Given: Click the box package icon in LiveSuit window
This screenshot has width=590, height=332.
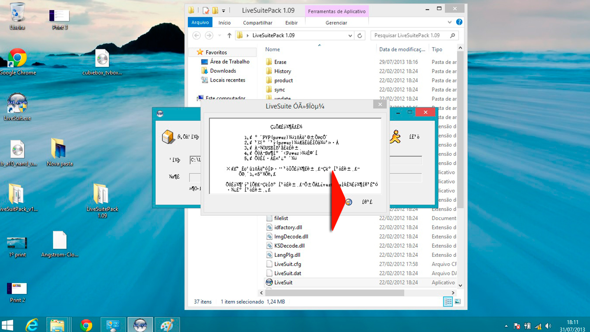Looking at the screenshot, I should click(x=168, y=137).
